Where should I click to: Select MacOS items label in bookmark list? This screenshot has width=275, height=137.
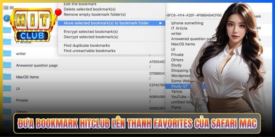(x=27, y=77)
